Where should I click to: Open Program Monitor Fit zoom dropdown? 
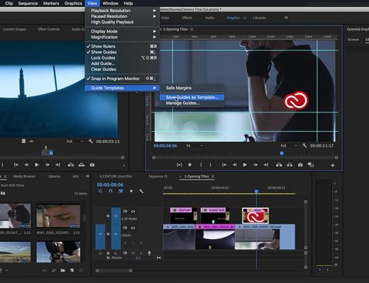(x=194, y=146)
